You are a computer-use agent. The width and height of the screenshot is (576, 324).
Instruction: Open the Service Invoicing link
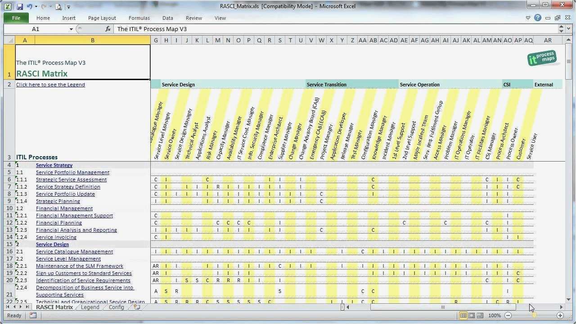tap(56, 237)
